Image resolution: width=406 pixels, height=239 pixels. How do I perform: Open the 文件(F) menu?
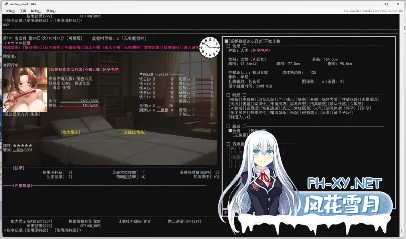coord(8,11)
